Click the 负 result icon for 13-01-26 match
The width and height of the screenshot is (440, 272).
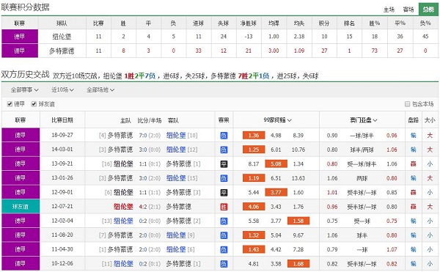tap(224, 178)
